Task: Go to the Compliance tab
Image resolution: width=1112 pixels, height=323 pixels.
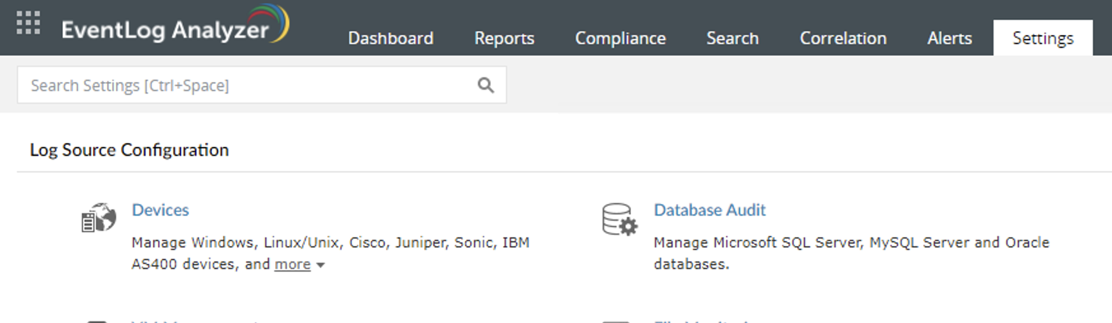Action: pos(620,38)
